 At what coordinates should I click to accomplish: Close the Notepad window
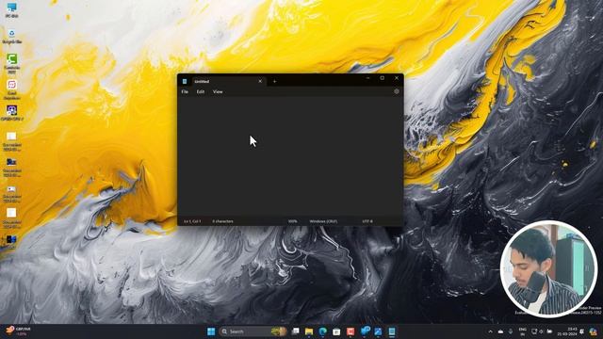pos(397,78)
